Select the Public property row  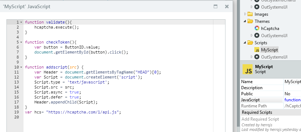point(271,94)
